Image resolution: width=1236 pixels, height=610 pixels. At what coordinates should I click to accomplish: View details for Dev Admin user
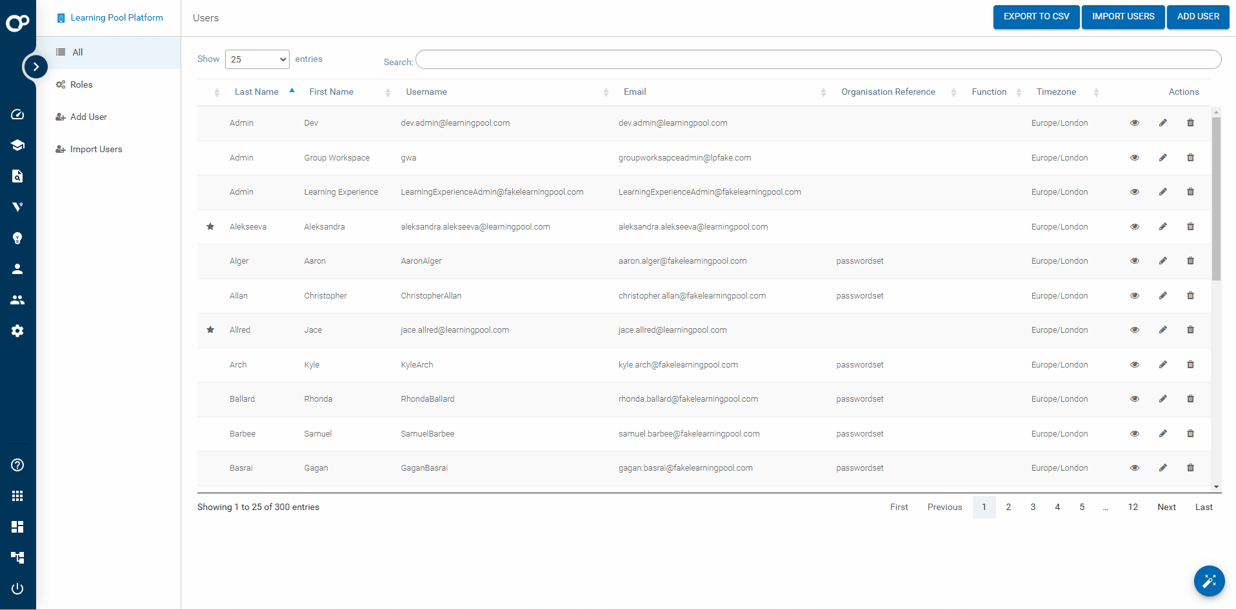click(x=1135, y=123)
